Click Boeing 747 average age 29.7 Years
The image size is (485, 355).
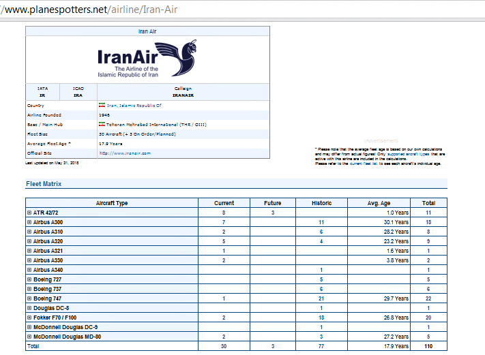pyautogui.click(x=396, y=298)
